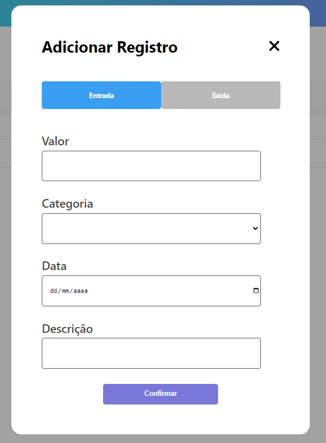Viewport: 326px width, 443px height.
Task: Click inside the Valor input field
Action: (x=151, y=165)
